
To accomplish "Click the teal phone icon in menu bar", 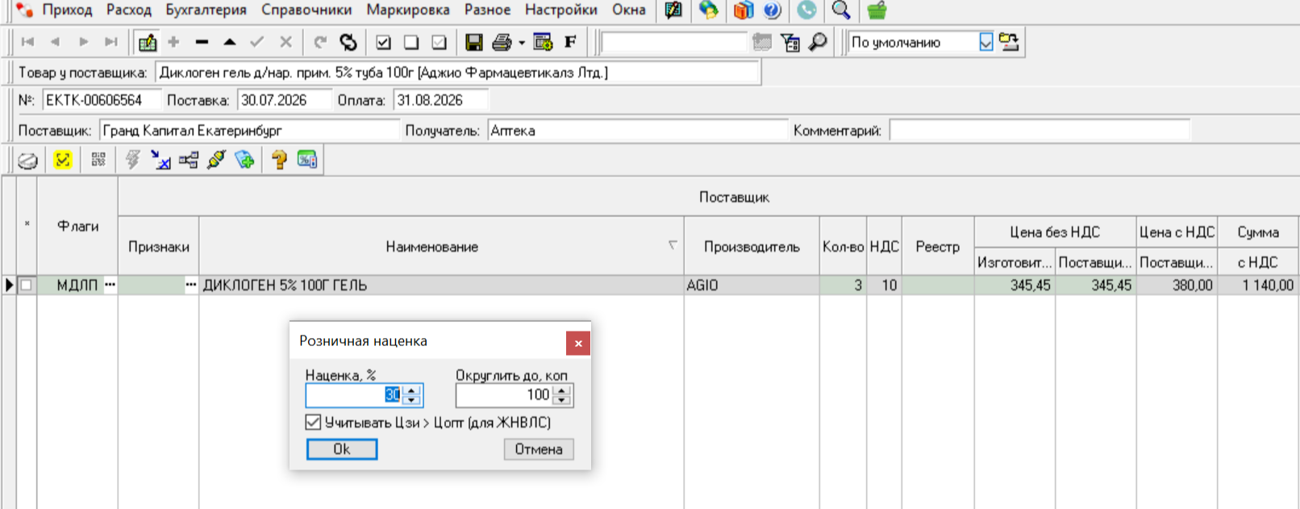I will (x=806, y=10).
